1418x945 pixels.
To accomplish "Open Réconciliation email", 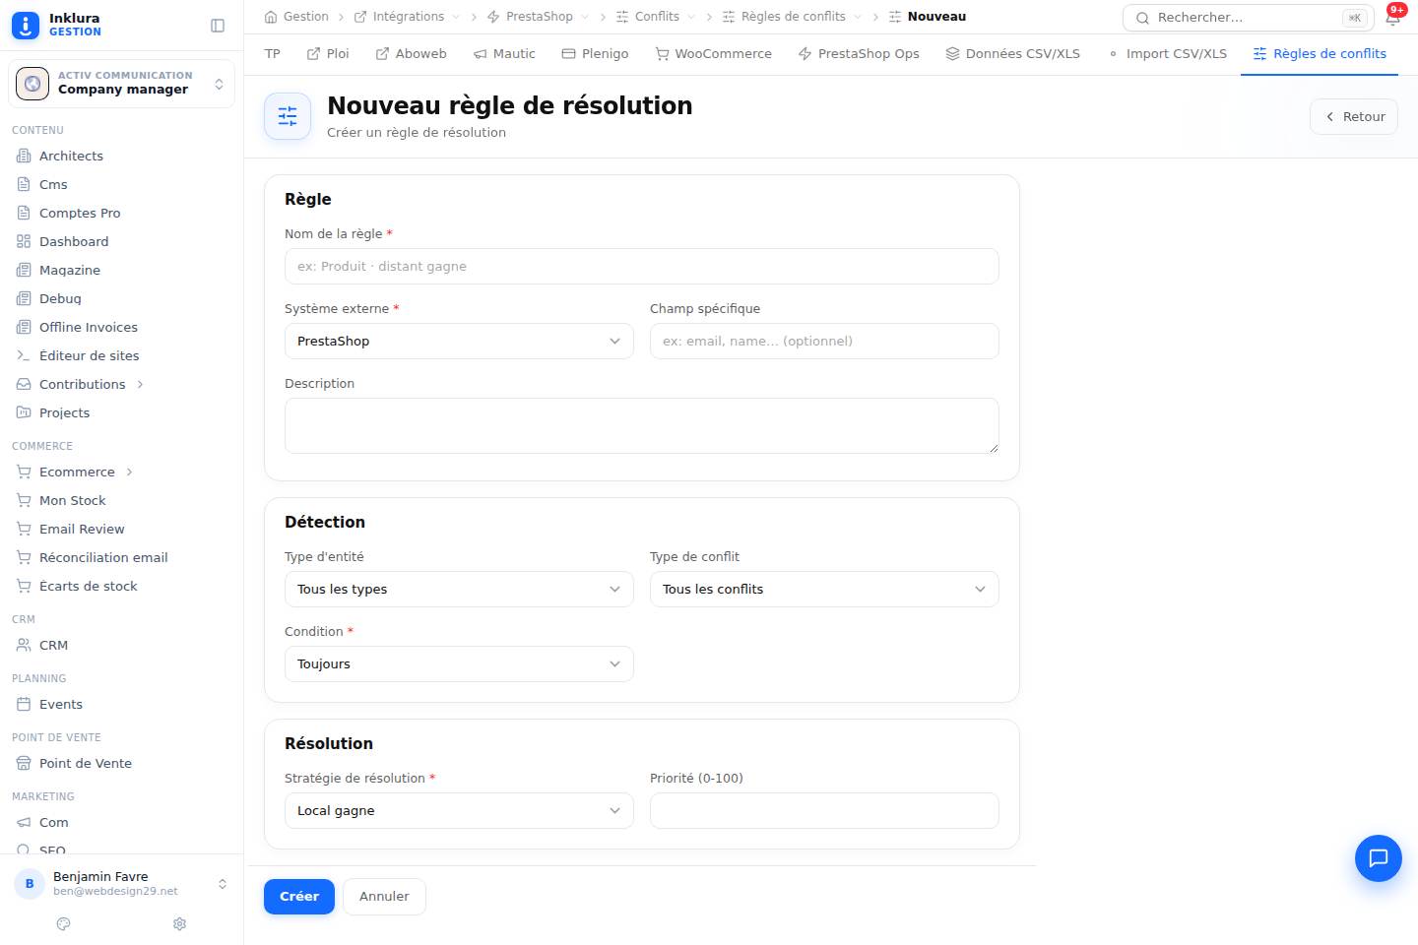I will (x=121, y=557).
